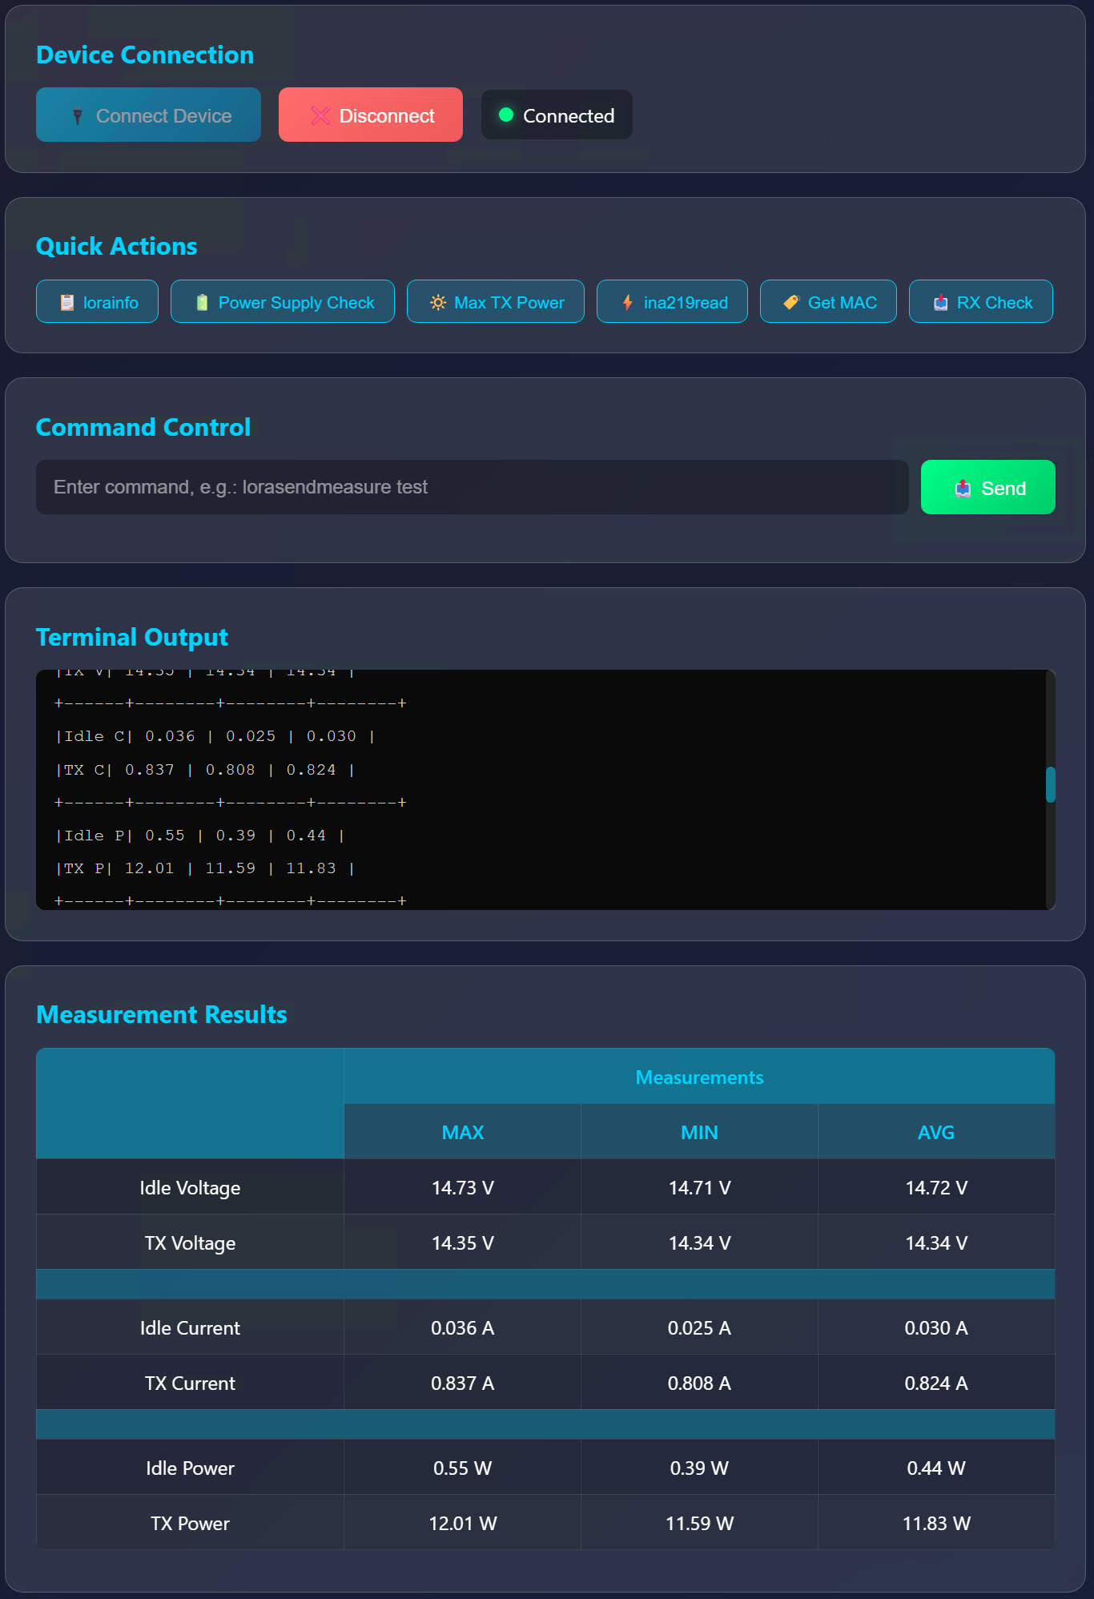1094x1599 pixels.
Task: Click the Connect Device button
Action: coord(148,115)
